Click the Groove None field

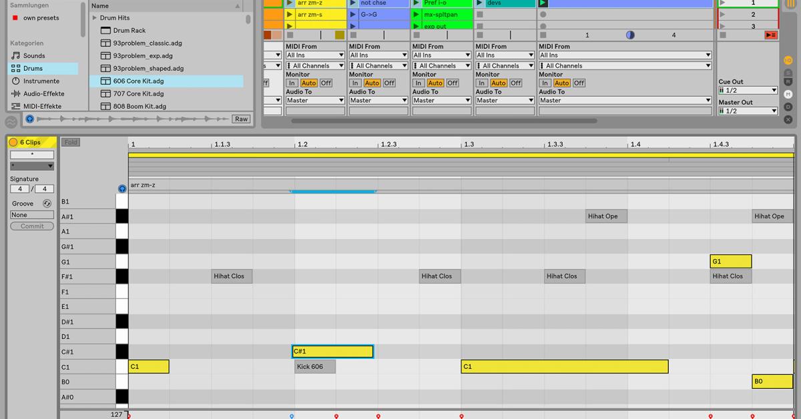coord(32,215)
